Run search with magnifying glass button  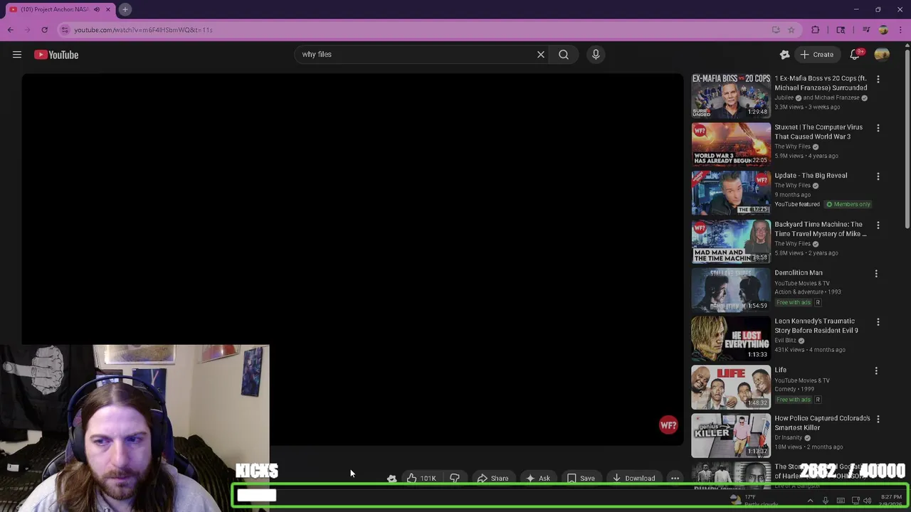coord(564,55)
